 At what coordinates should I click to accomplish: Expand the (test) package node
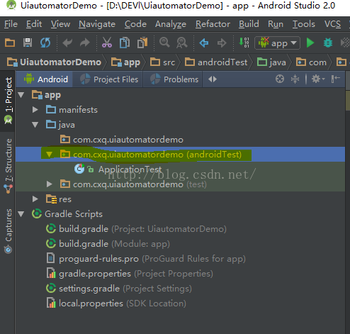click(49, 184)
